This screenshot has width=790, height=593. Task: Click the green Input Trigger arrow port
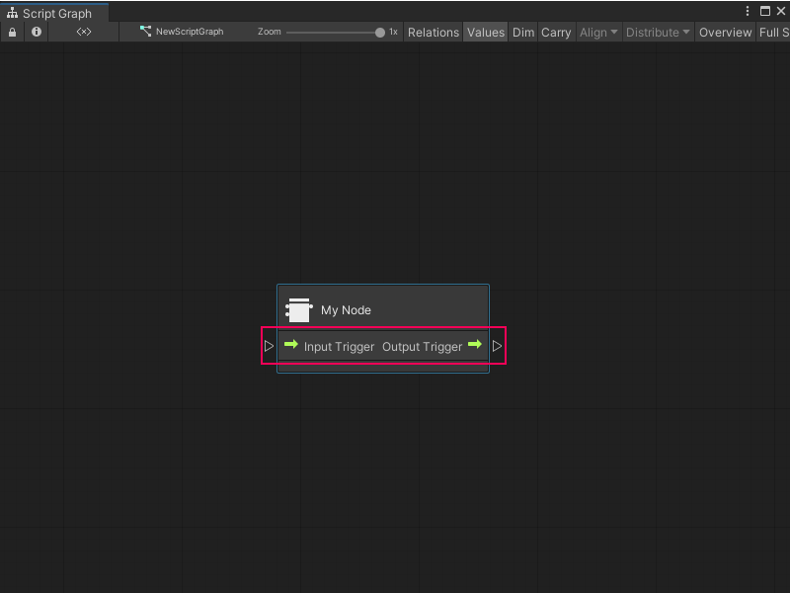(x=291, y=346)
